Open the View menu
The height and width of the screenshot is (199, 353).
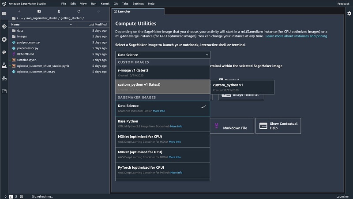[83, 4]
